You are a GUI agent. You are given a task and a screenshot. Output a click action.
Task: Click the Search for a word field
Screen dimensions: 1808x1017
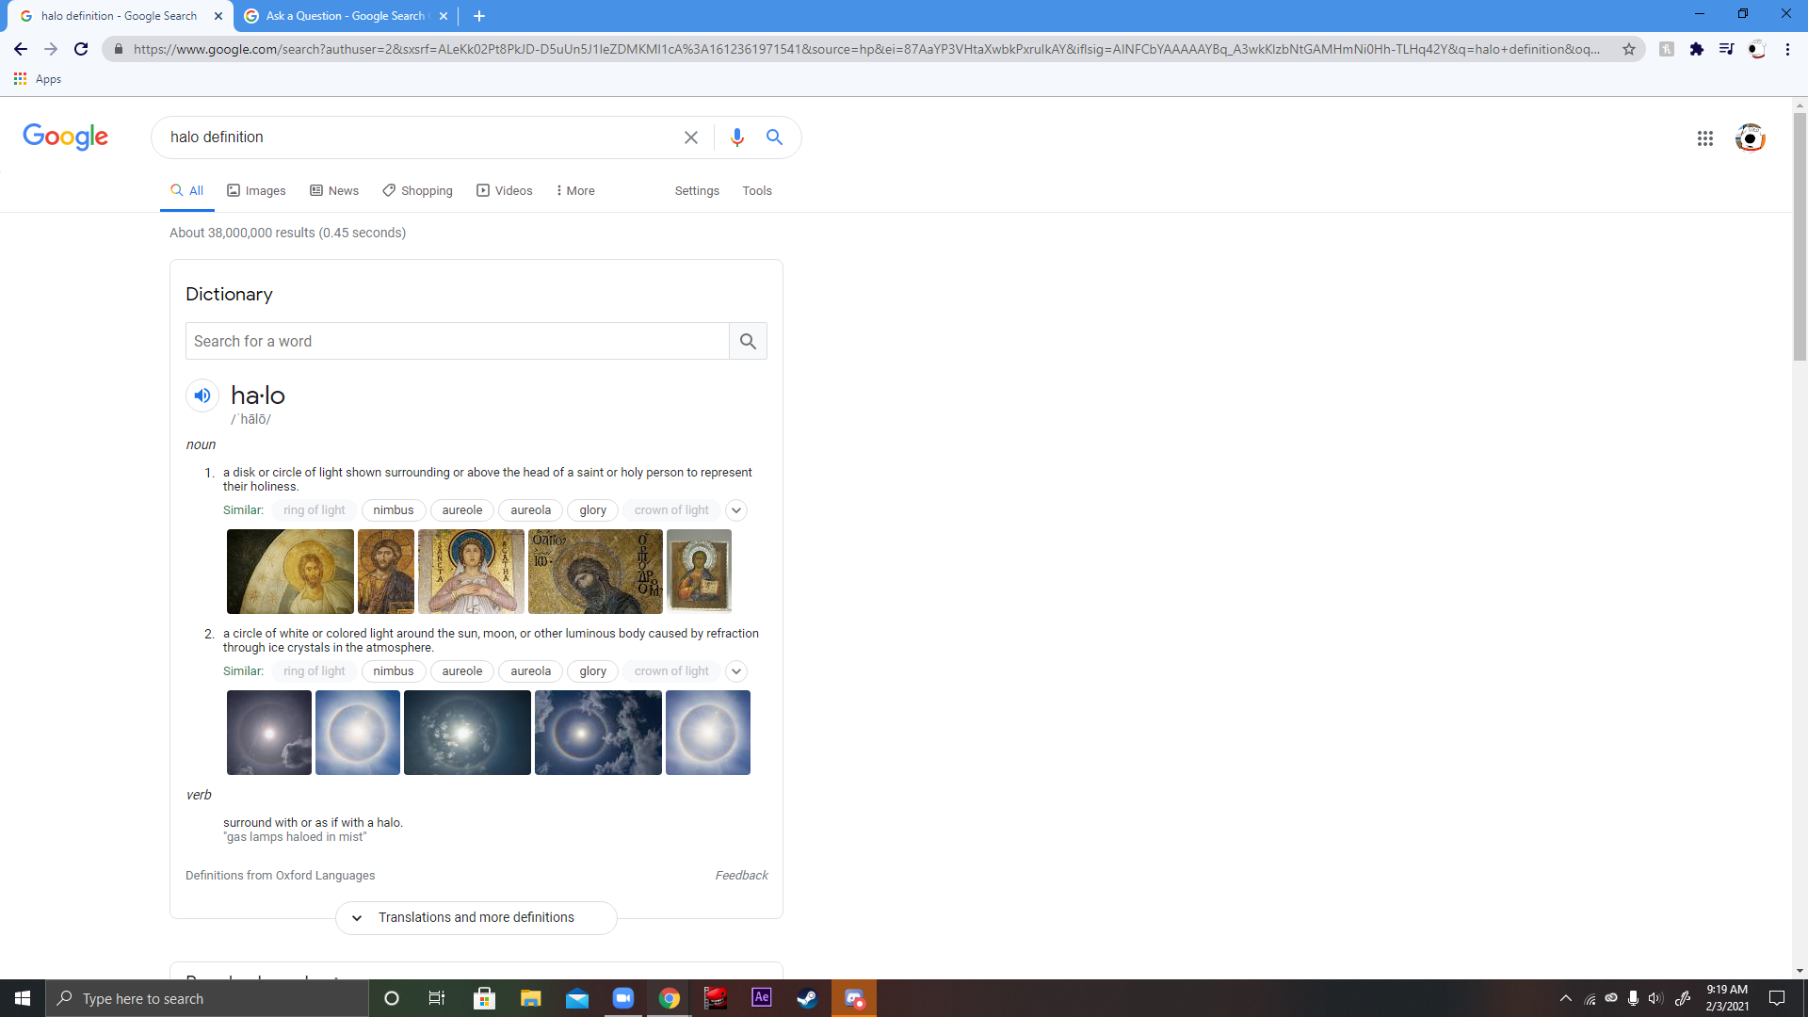[457, 341]
